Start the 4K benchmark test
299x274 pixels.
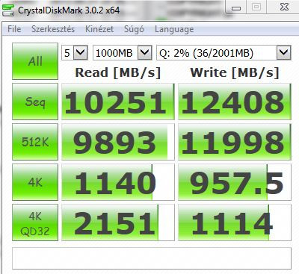click(x=35, y=182)
